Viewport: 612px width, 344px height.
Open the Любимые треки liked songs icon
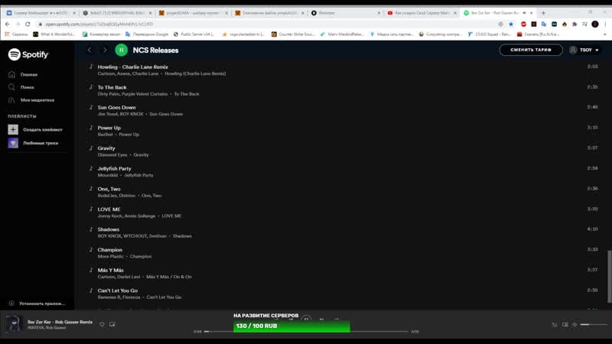pyautogui.click(x=13, y=143)
